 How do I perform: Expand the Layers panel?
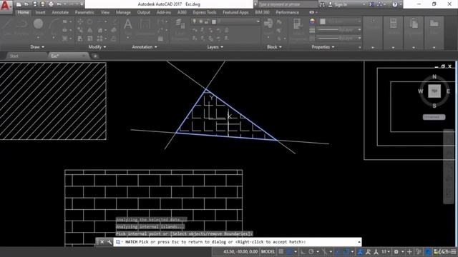[x=215, y=47]
